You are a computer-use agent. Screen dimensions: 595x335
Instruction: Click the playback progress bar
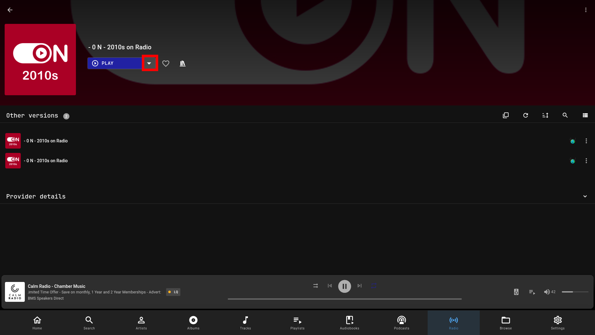[x=345, y=299]
